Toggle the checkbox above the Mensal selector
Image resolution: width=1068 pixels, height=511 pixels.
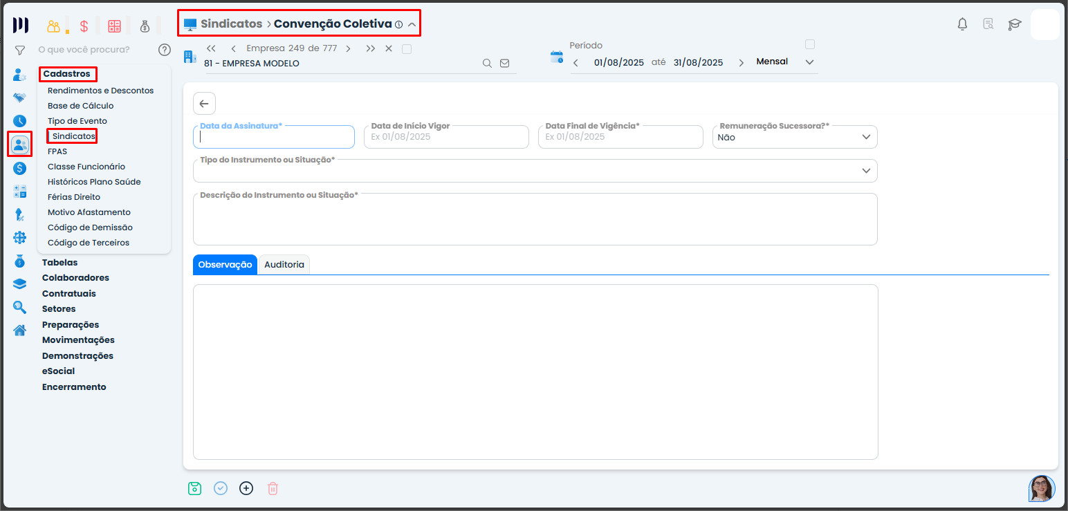[x=810, y=44]
